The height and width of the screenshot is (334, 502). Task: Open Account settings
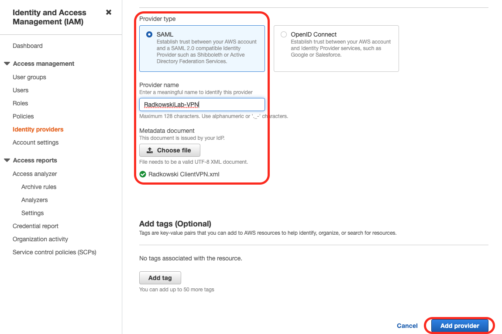pyautogui.click(x=35, y=142)
